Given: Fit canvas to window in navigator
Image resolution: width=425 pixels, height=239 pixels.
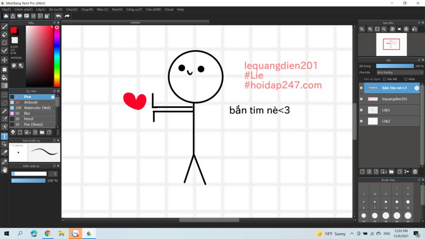Looking at the screenshot, I should (377, 29).
